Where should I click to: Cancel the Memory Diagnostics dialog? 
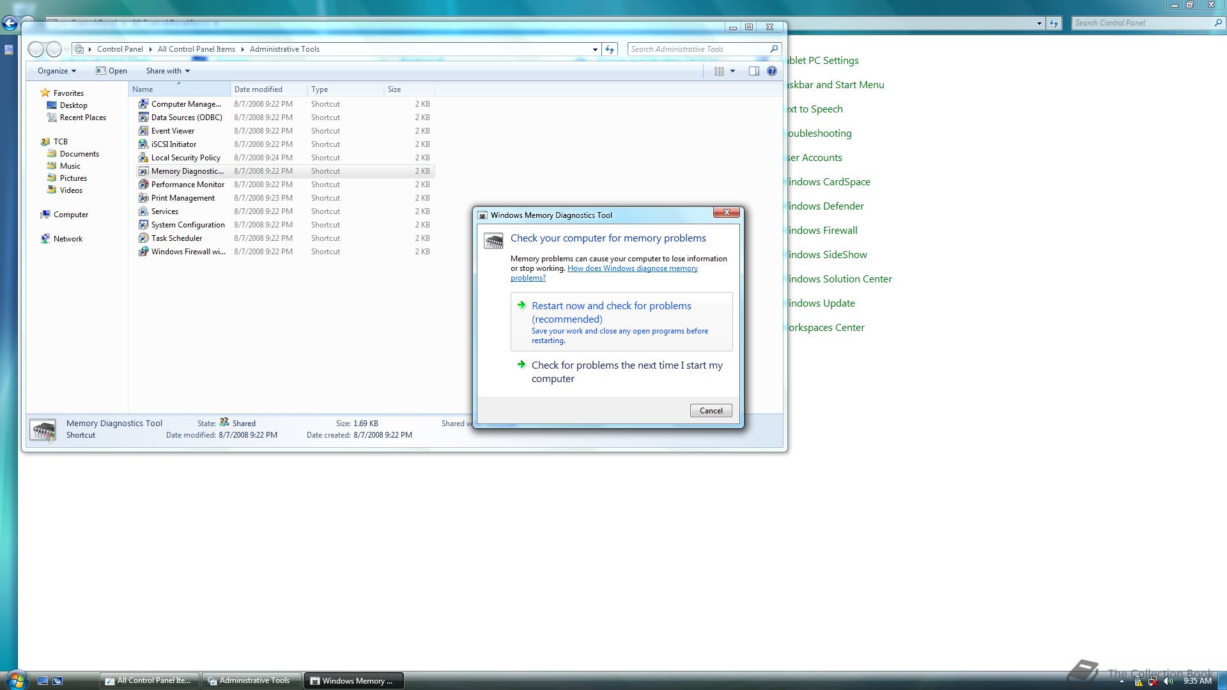click(711, 411)
